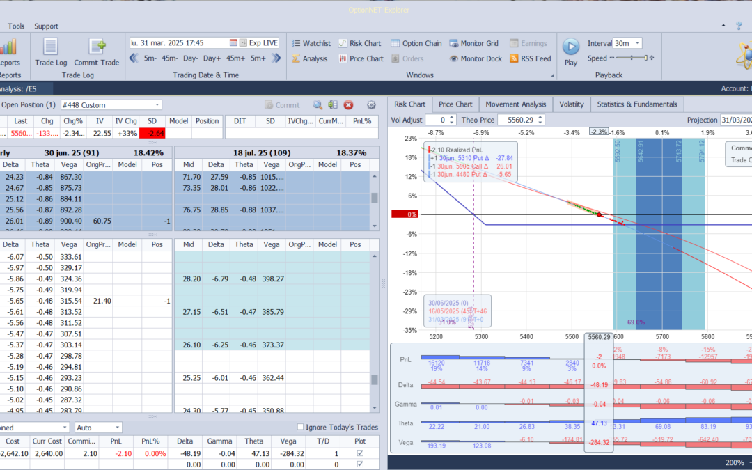The width and height of the screenshot is (752, 470).
Task: Jump forward with the double-right arrow
Action: [276, 58]
